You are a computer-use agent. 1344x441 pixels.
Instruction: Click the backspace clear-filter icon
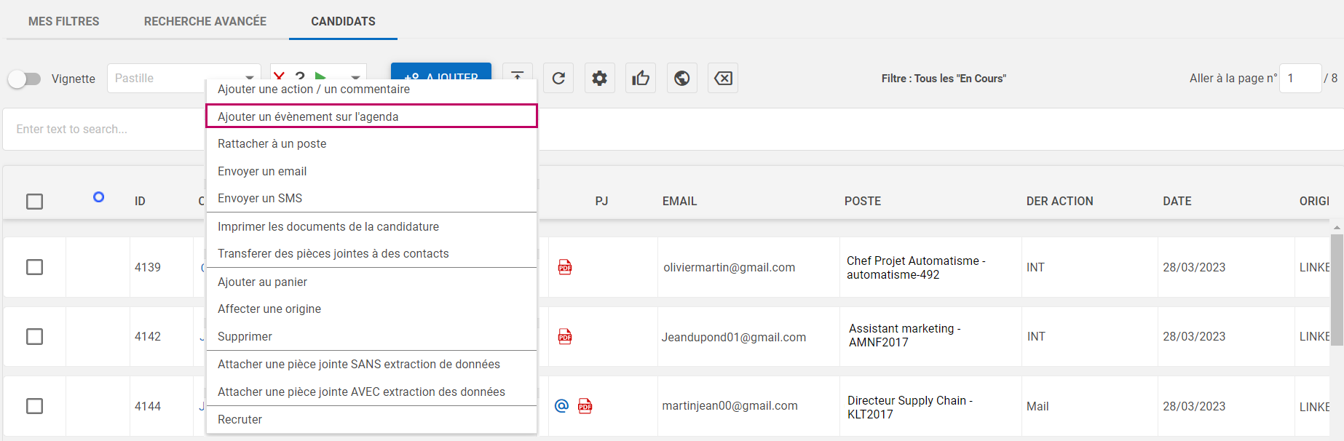(x=723, y=78)
